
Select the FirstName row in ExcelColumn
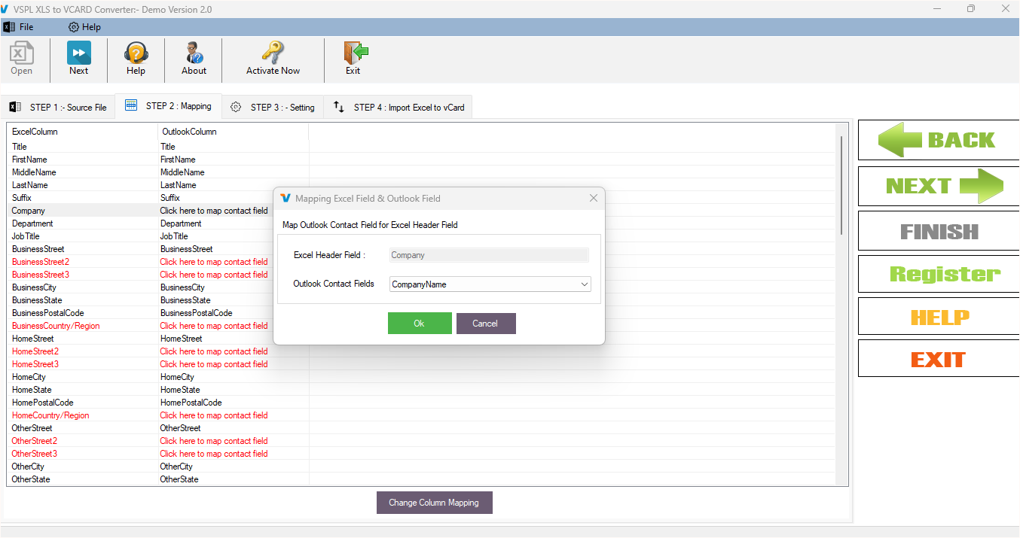[x=30, y=160]
